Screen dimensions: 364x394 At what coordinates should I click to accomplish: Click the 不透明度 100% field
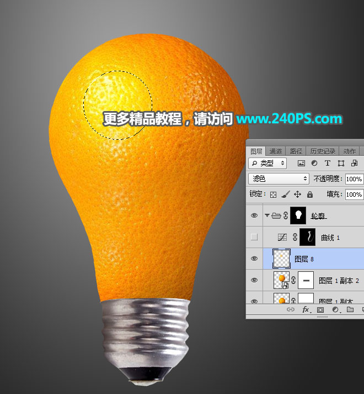(354, 179)
